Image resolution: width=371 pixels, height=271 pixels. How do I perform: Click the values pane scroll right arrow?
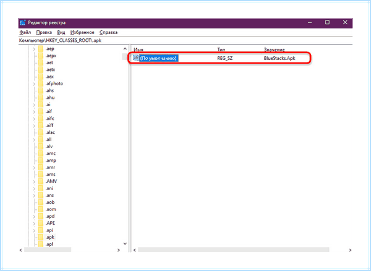click(350, 250)
